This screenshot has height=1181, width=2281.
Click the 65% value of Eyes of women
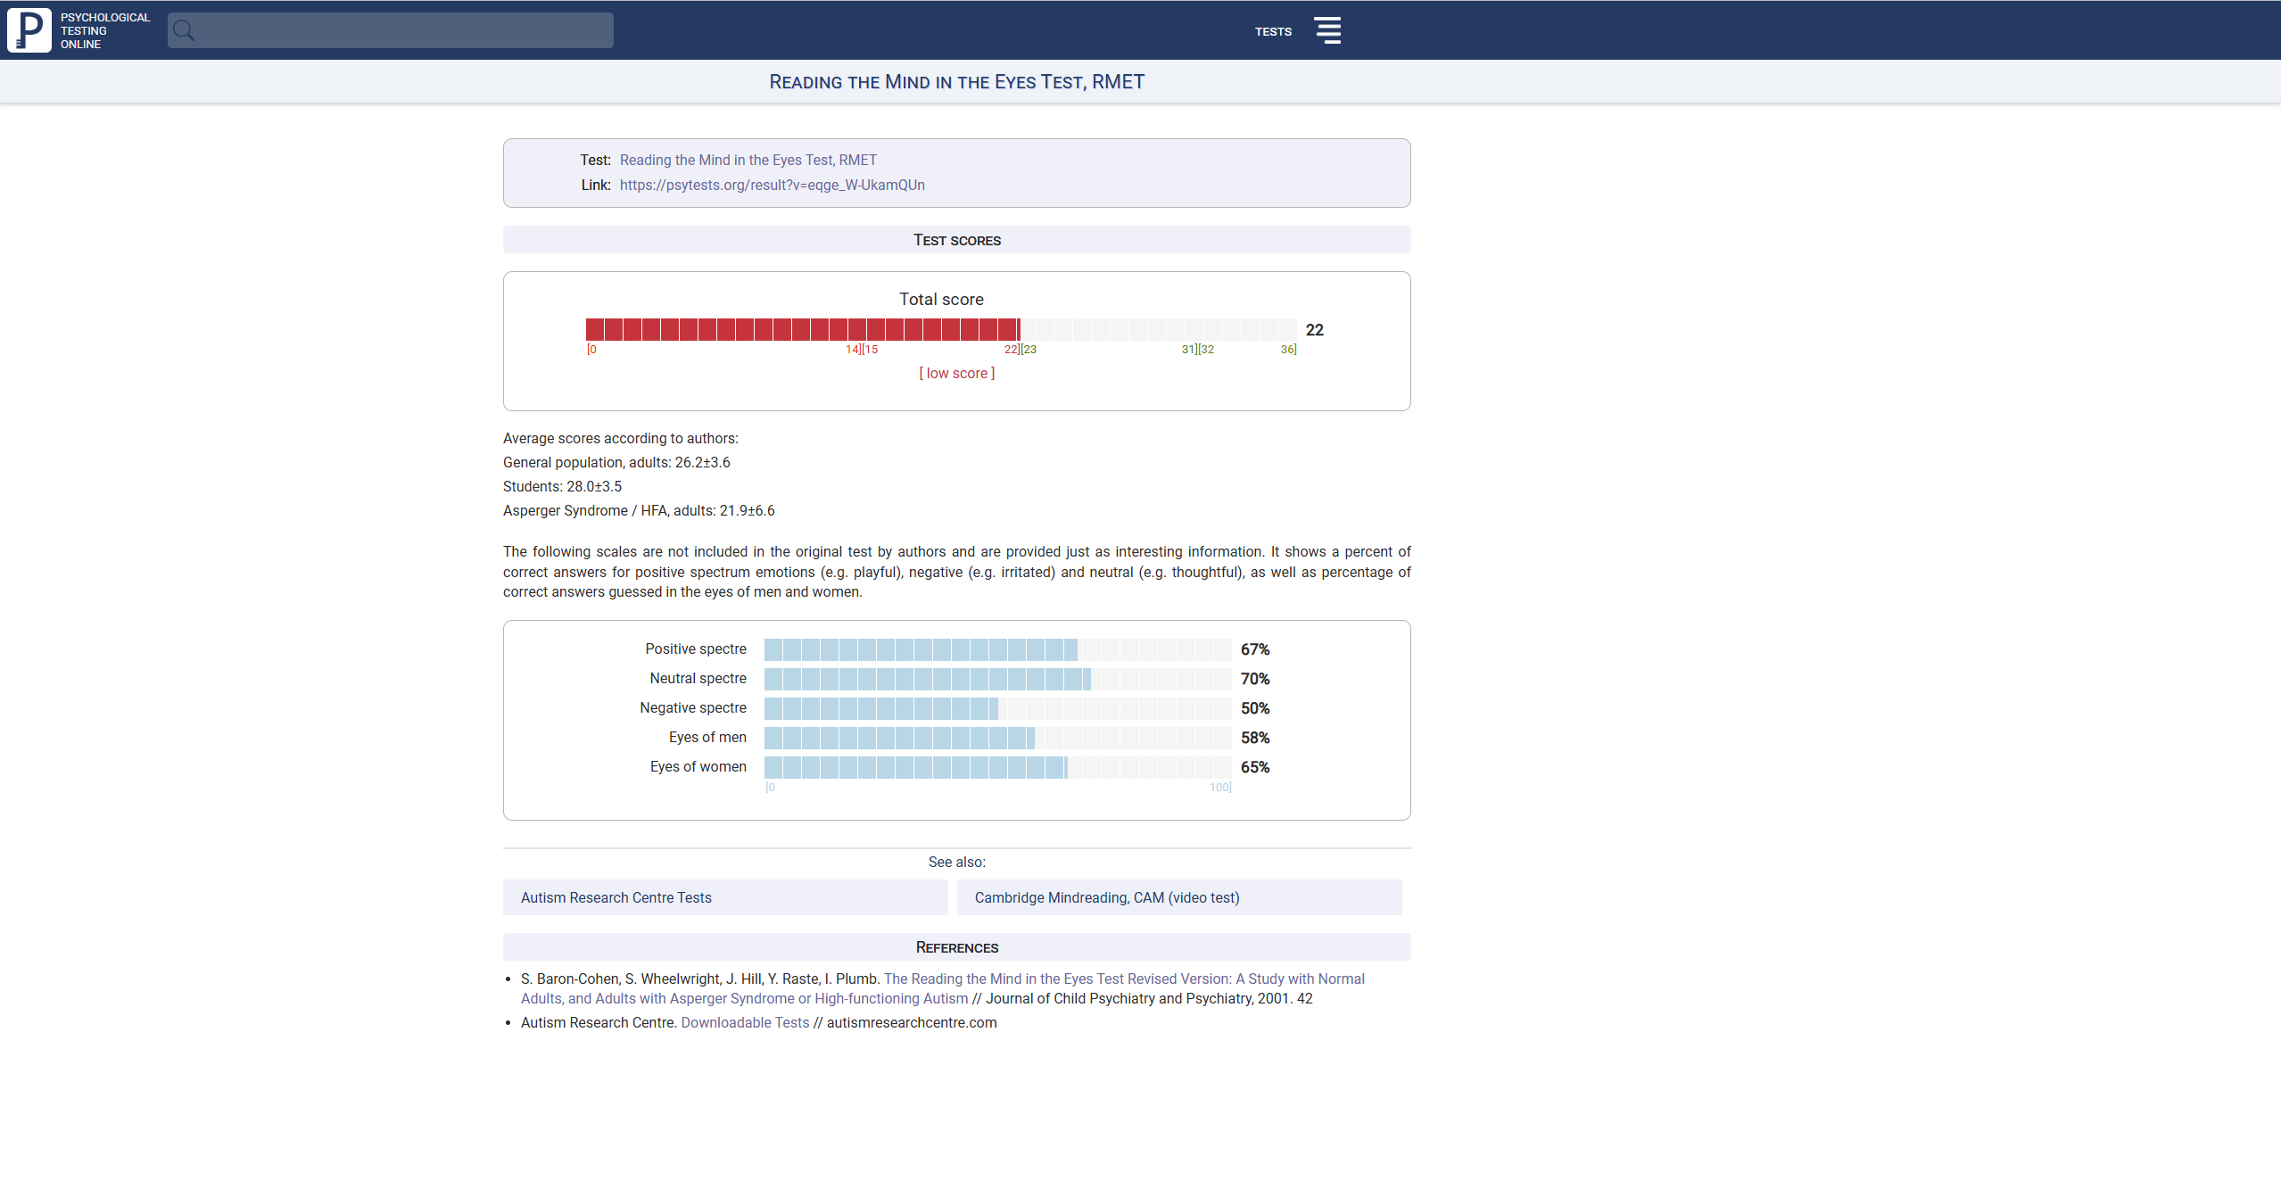[x=1255, y=767]
